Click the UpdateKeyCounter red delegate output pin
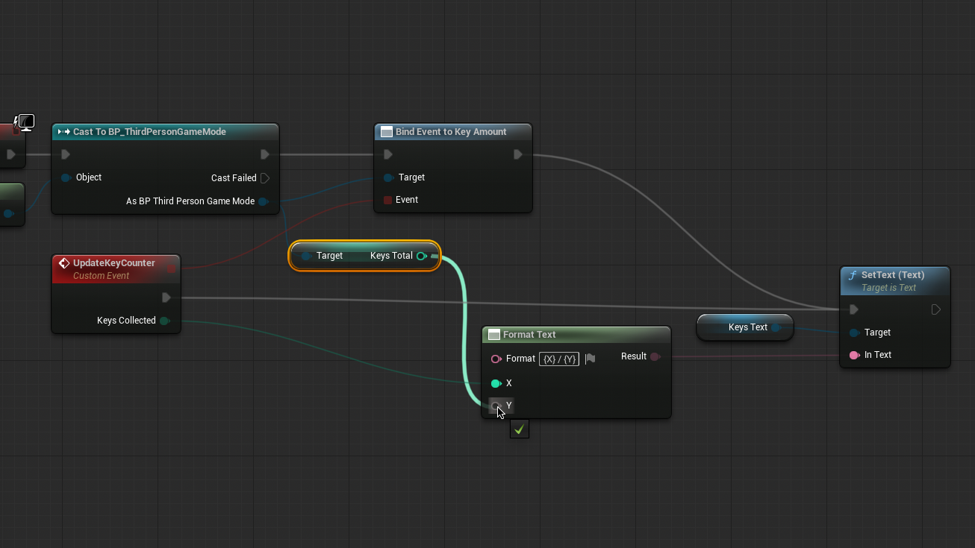Image resolution: width=975 pixels, height=548 pixels. (171, 268)
